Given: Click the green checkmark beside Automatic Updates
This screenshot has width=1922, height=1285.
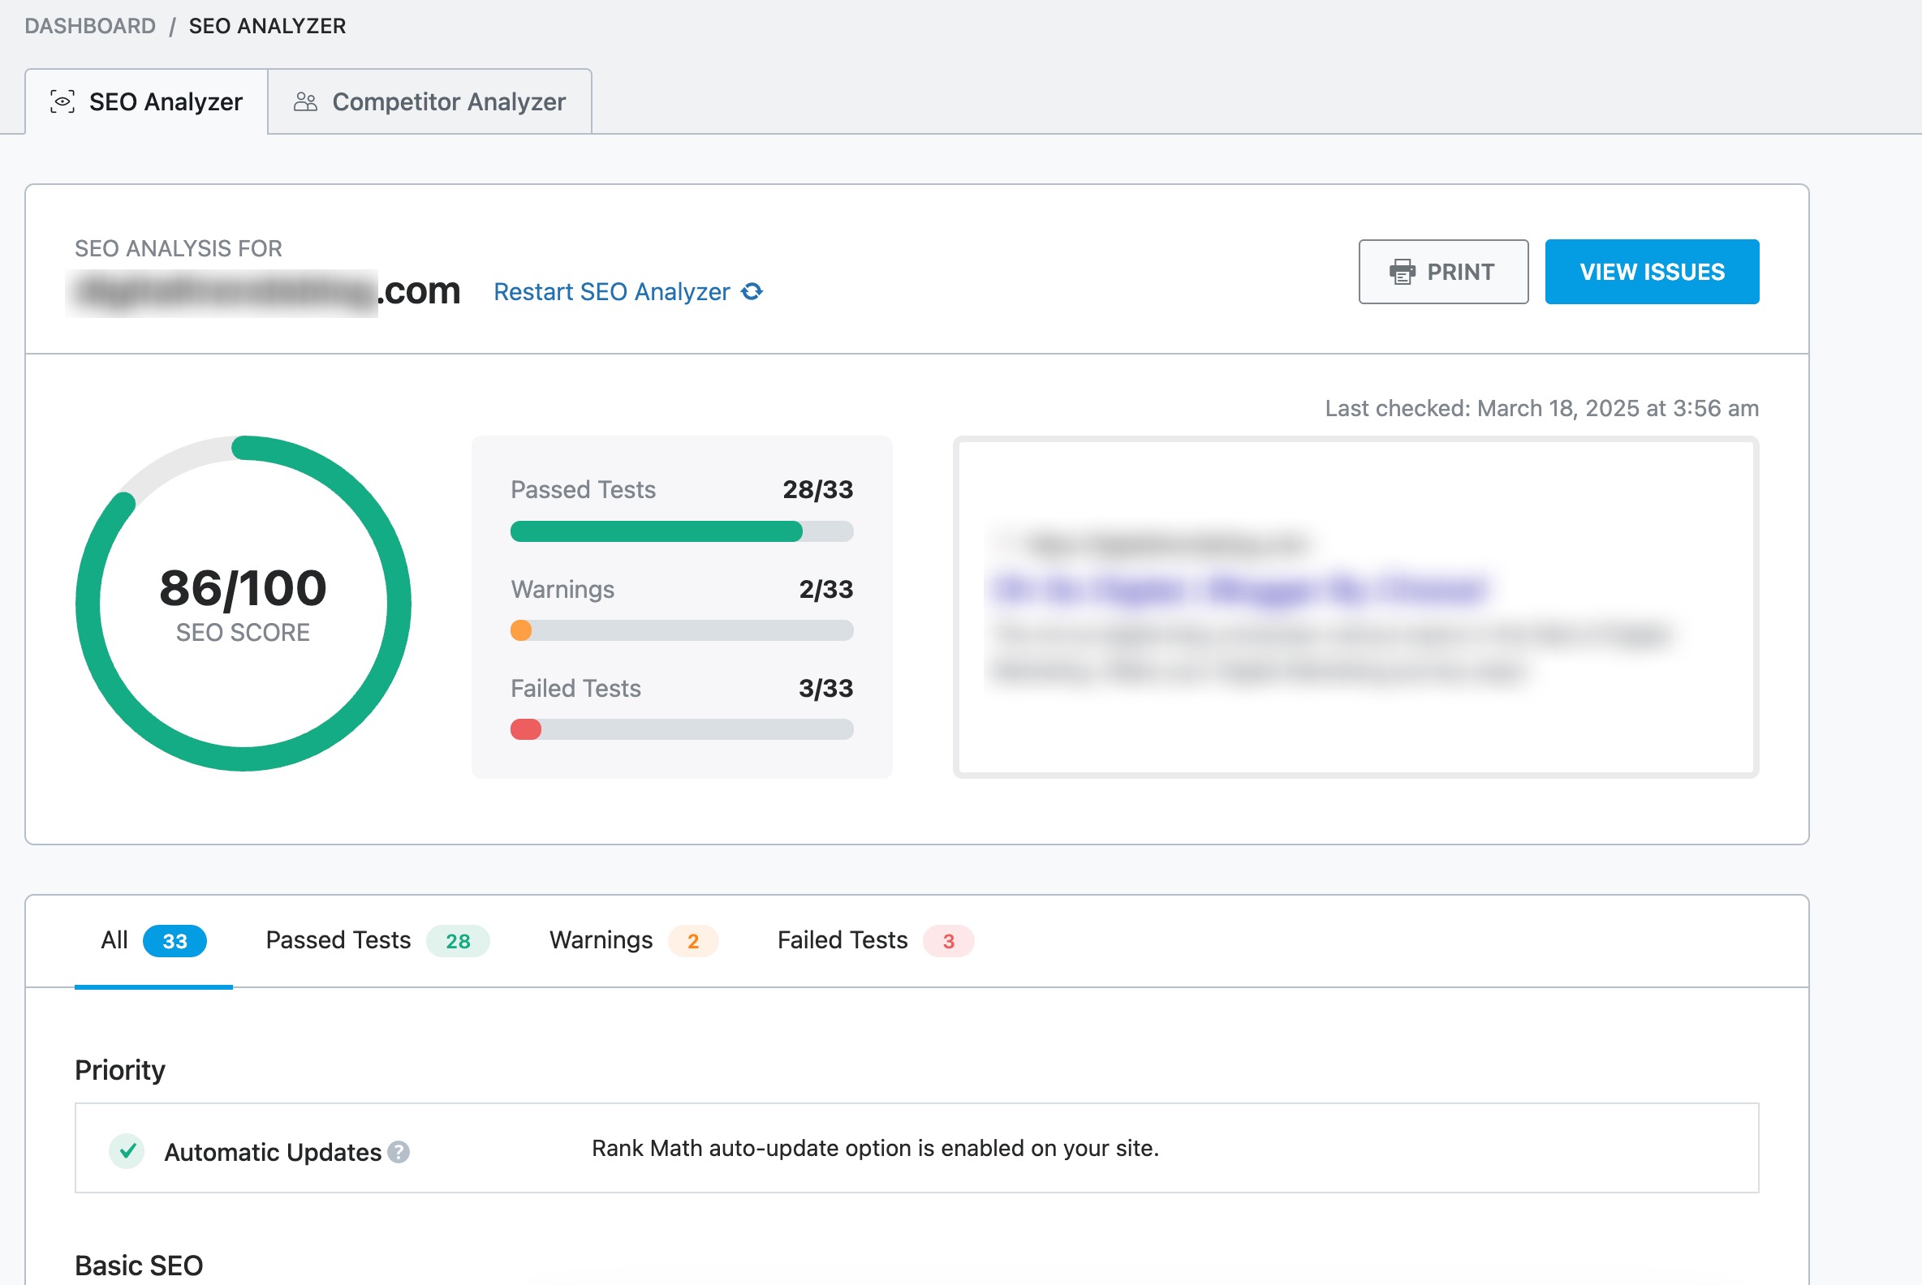Looking at the screenshot, I should (x=127, y=1150).
